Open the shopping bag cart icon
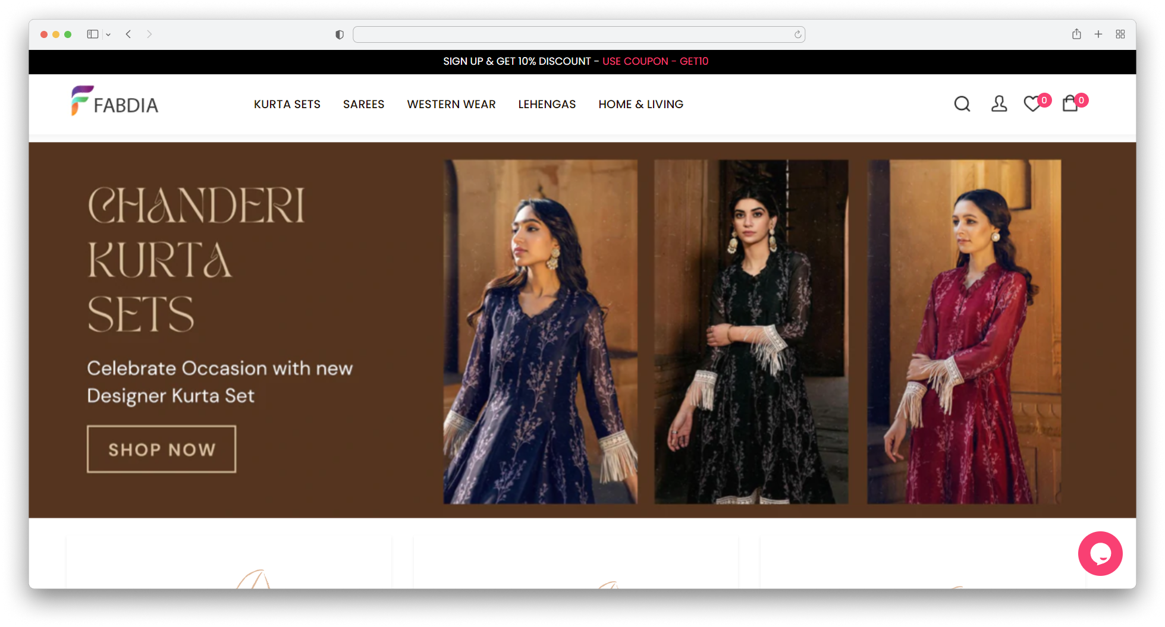 pyautogui.click(x=1070, y=104)
